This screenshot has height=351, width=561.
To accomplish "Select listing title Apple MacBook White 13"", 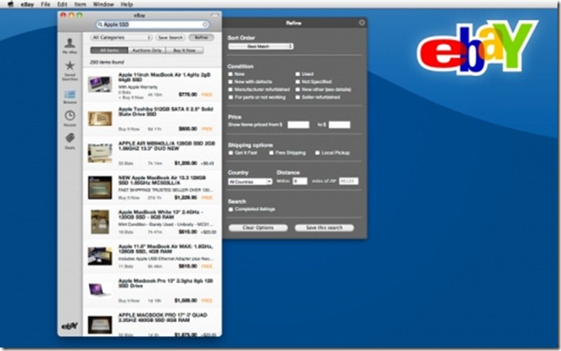I will point(160,214).
